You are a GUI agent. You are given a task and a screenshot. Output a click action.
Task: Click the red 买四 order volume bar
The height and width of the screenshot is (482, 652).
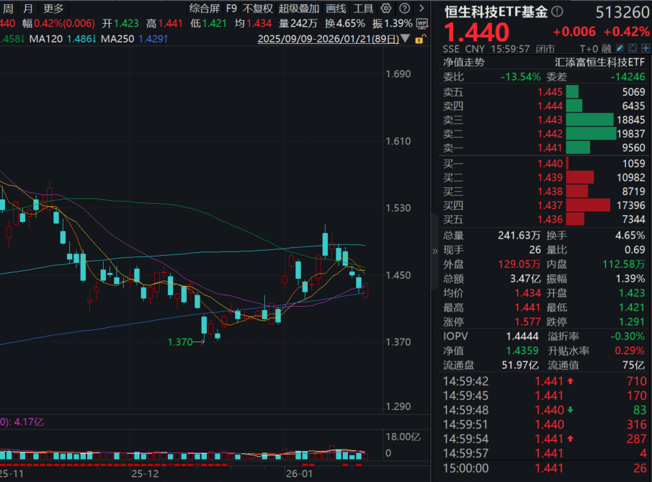click(x=588, y=205)
